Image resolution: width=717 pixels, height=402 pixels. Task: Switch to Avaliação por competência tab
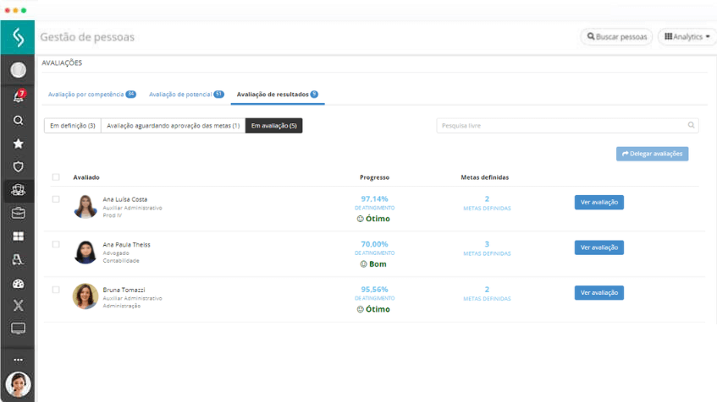[91, 95]
